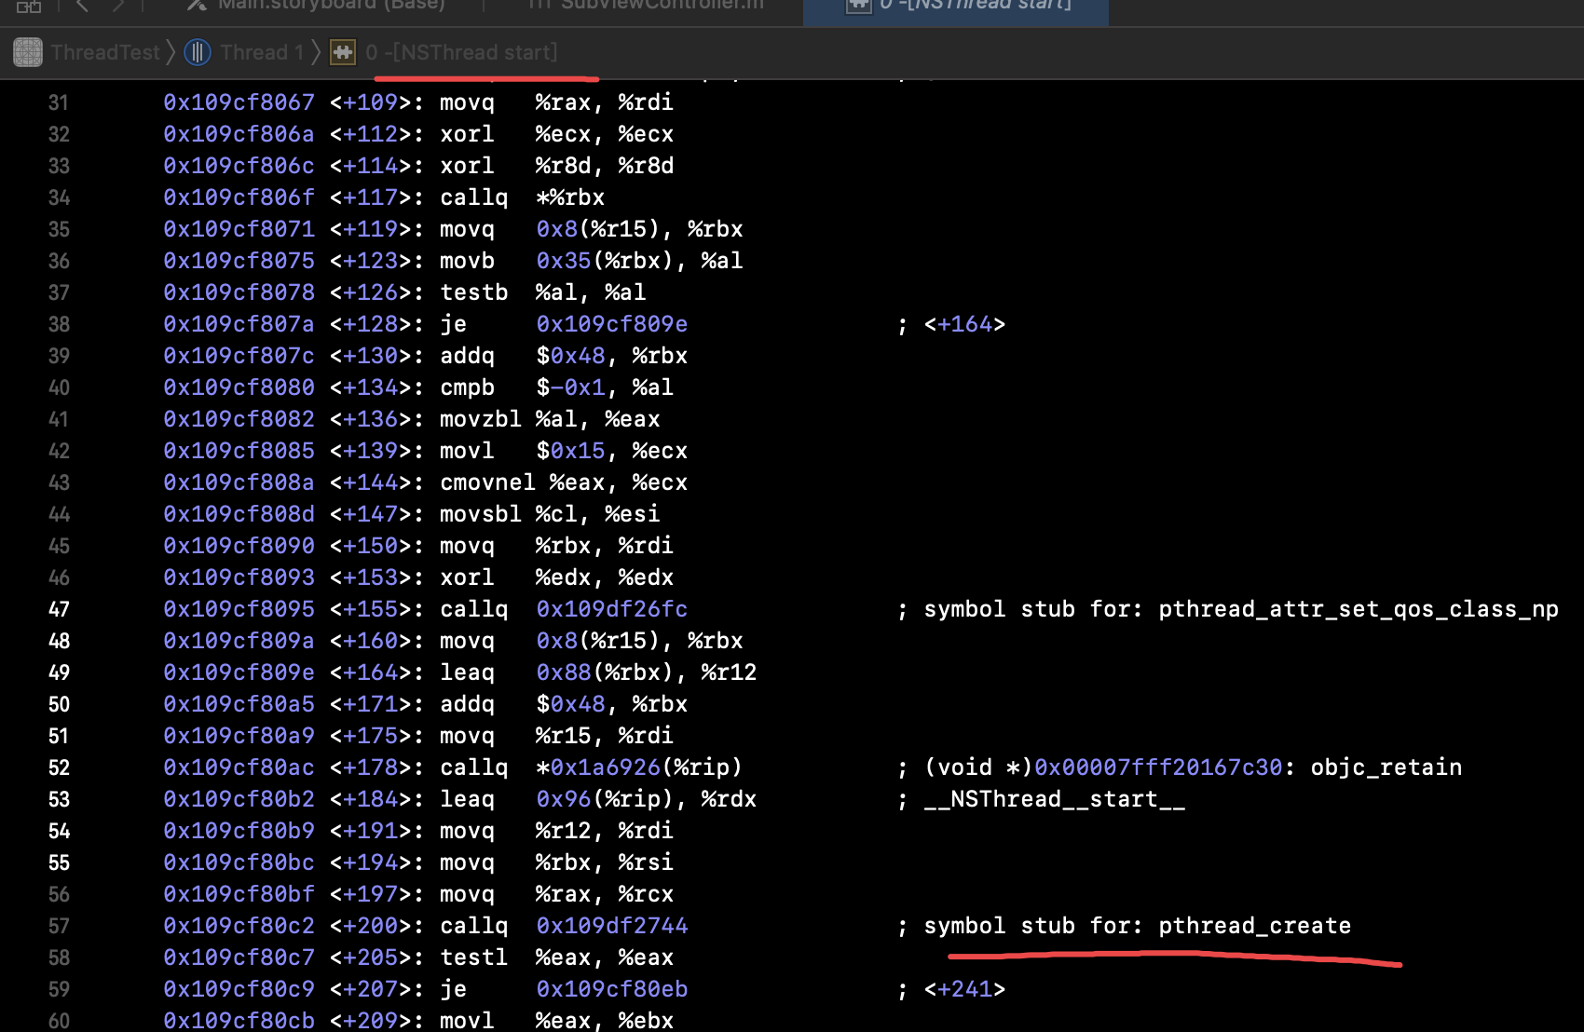This screenshot has width=1584, height=1032.
Task: Click the Main.storyboard tab's file icon
Action: click(x=197, y=6)
